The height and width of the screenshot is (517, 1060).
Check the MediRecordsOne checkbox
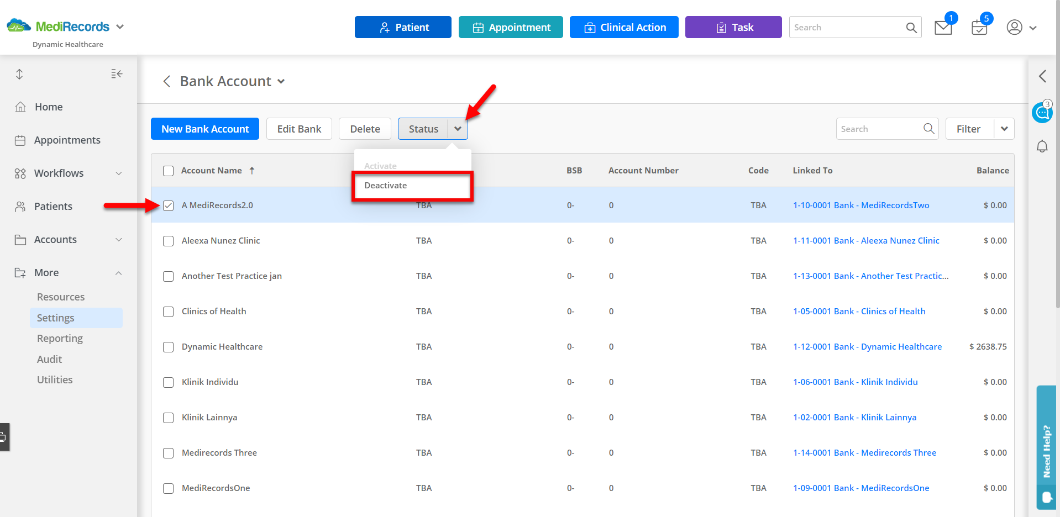169,488
